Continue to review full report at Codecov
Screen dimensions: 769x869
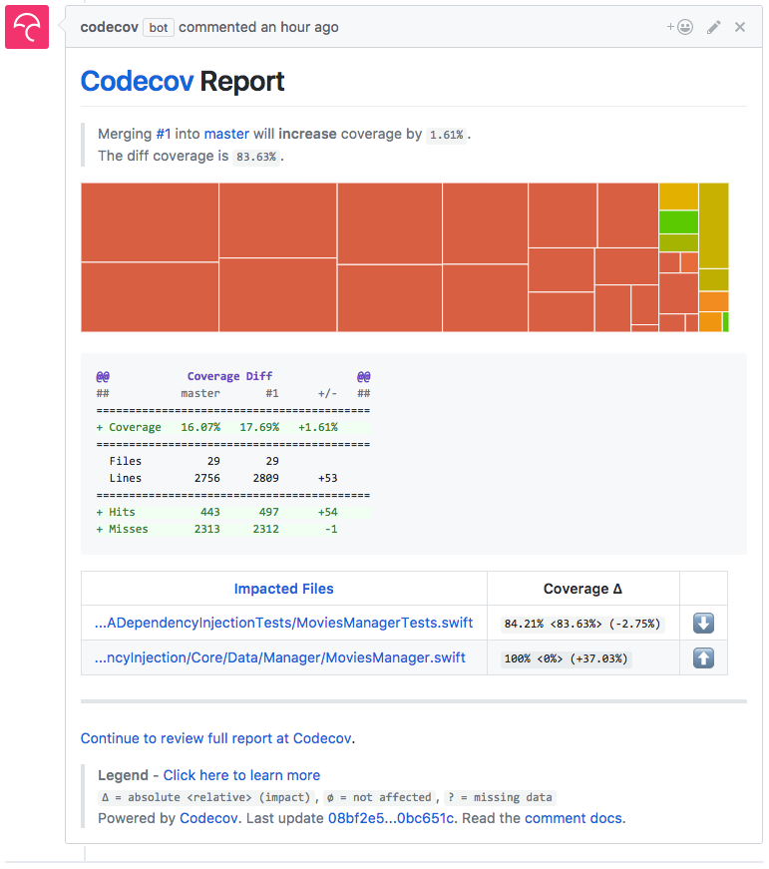point(217,738)
